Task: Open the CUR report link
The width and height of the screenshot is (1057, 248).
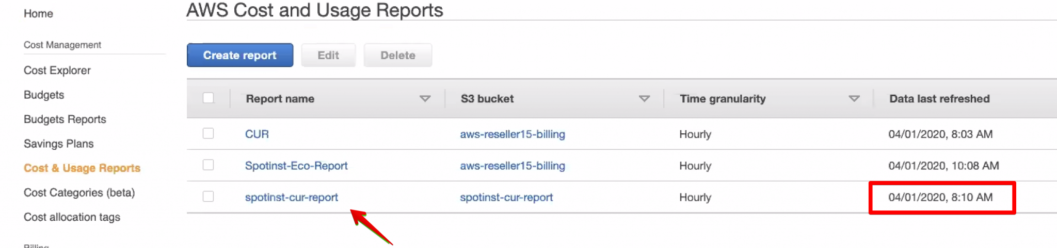Action: coord(257,134)
